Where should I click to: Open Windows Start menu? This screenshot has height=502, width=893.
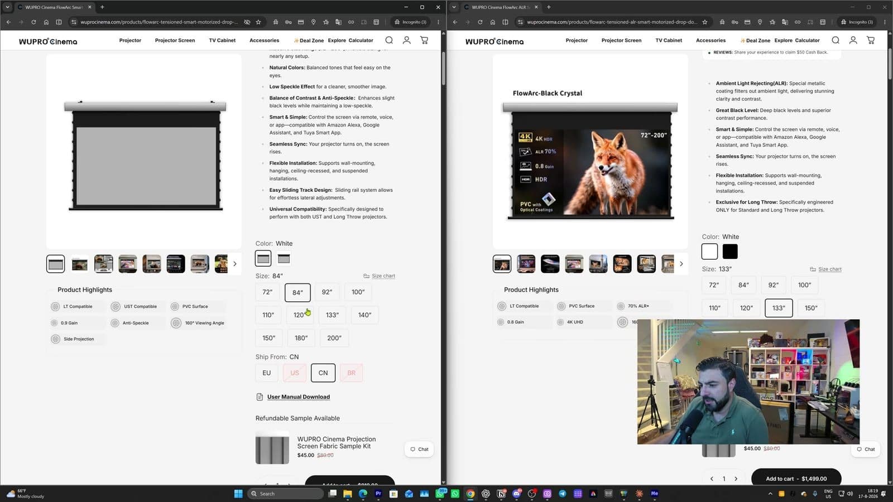pos(238,494)
